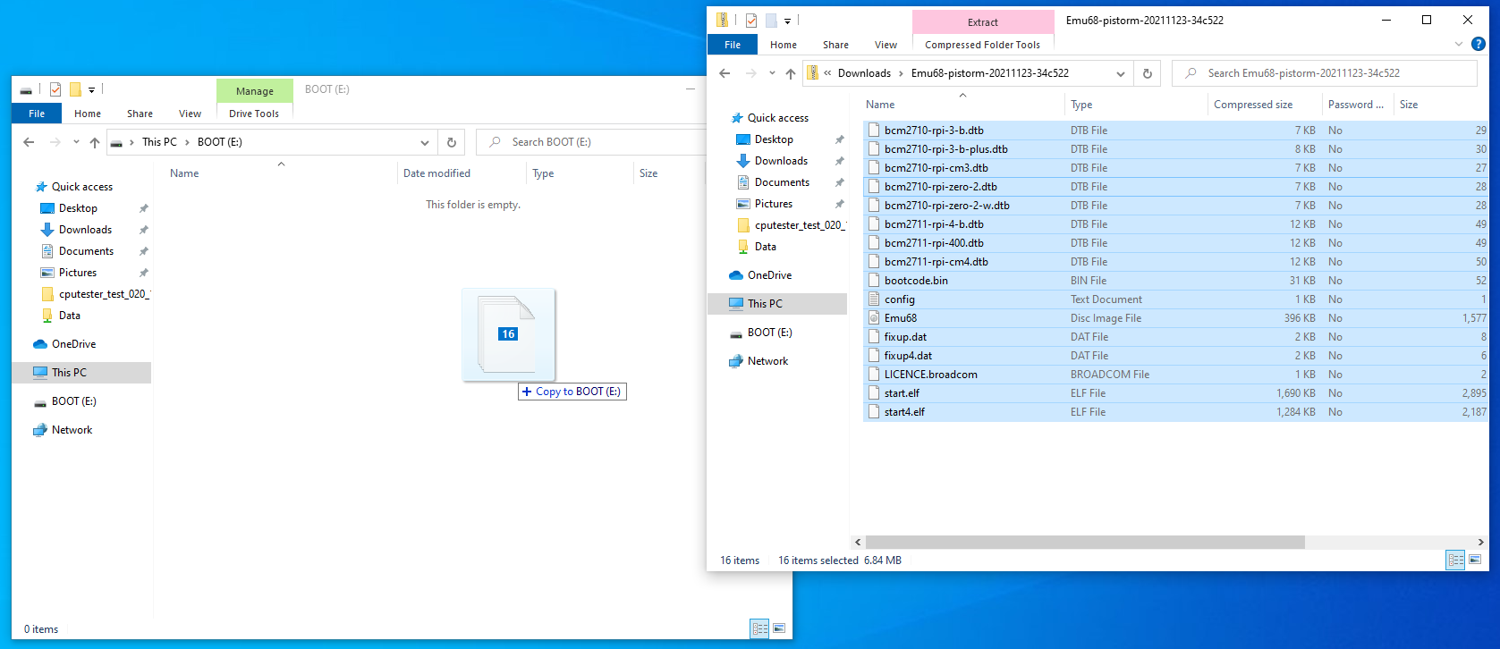
Task: Sort by Compressed size column
Action: [1252, 105]
